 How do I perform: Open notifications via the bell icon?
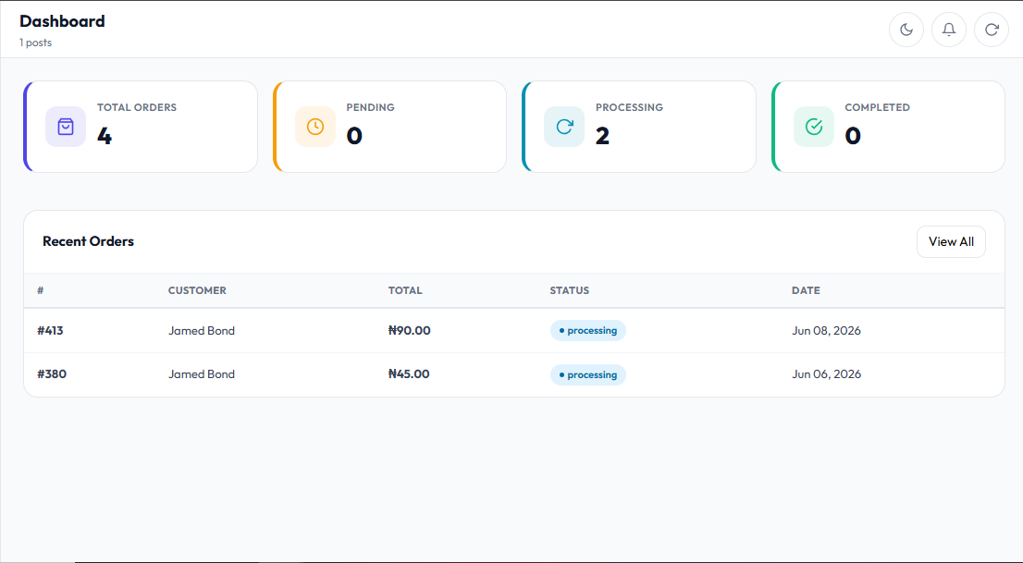tap(949, 30)
